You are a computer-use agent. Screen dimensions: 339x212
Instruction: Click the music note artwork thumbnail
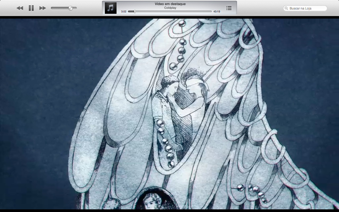[110, 8]
